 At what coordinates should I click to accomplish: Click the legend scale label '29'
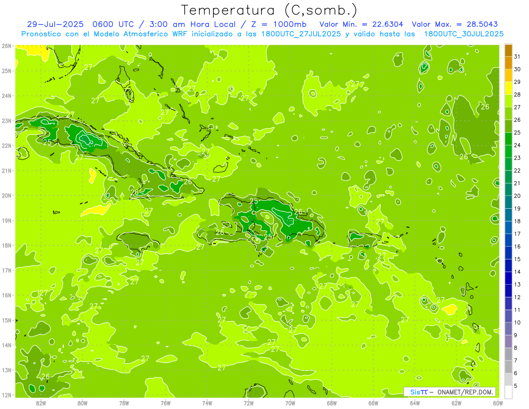518,82
